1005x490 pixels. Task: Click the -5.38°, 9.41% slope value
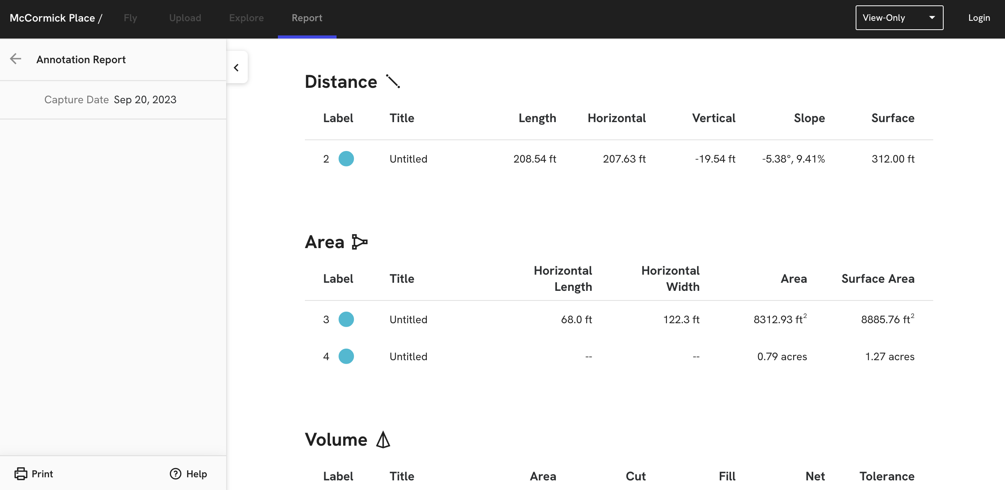click(x=794, y=159)
